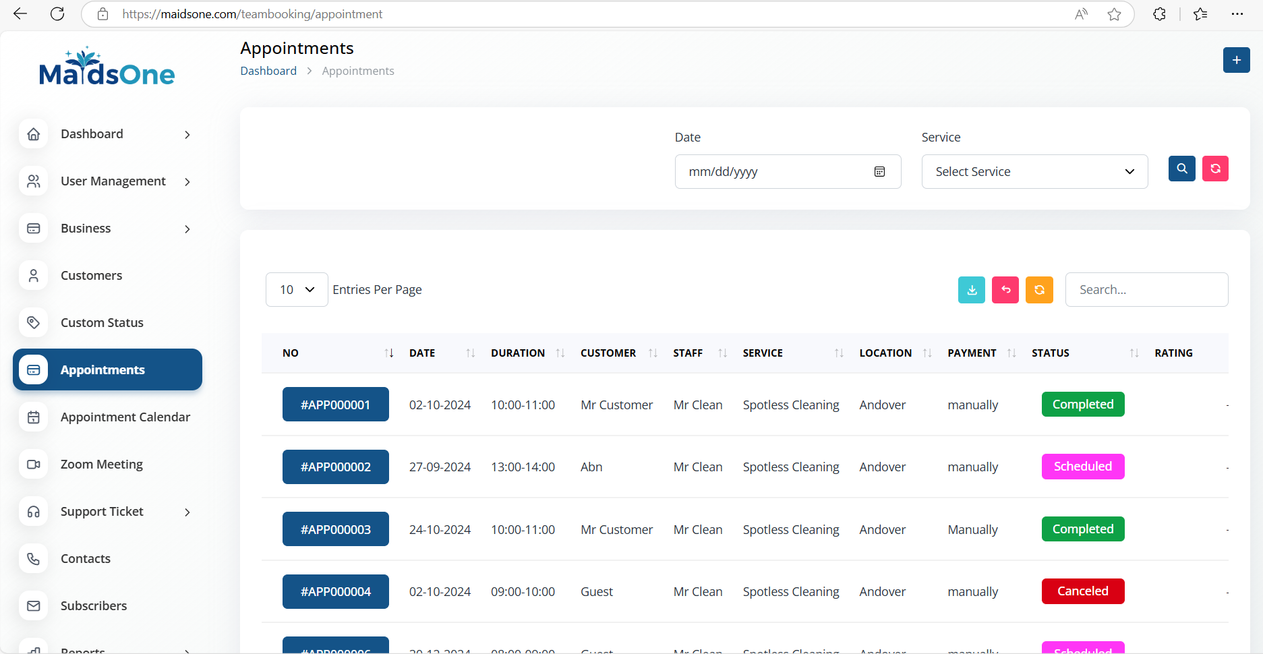
Task: Add this page to browser favorites
Action: click(1114, 14)
